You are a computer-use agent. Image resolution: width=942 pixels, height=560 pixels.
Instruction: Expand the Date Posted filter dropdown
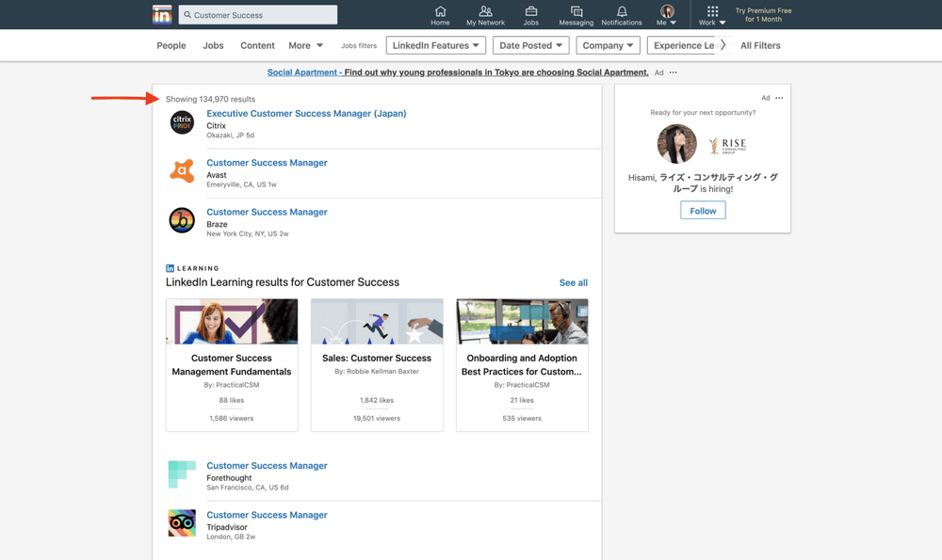[530, 45]
